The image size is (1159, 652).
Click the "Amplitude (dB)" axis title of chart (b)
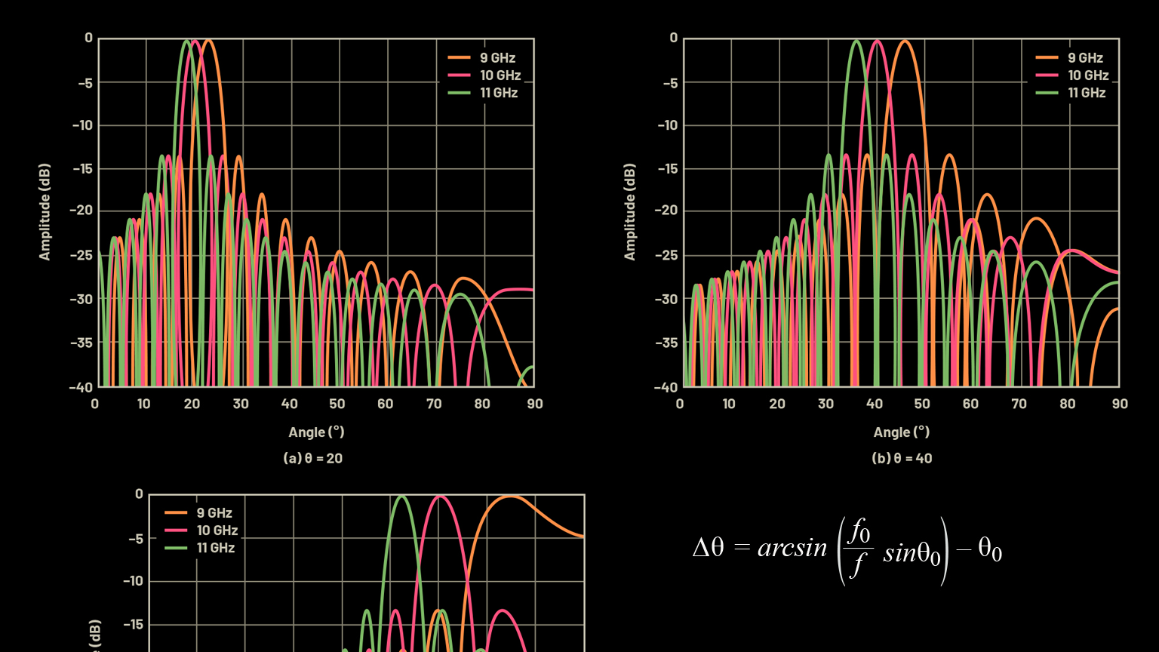[630, 212]
